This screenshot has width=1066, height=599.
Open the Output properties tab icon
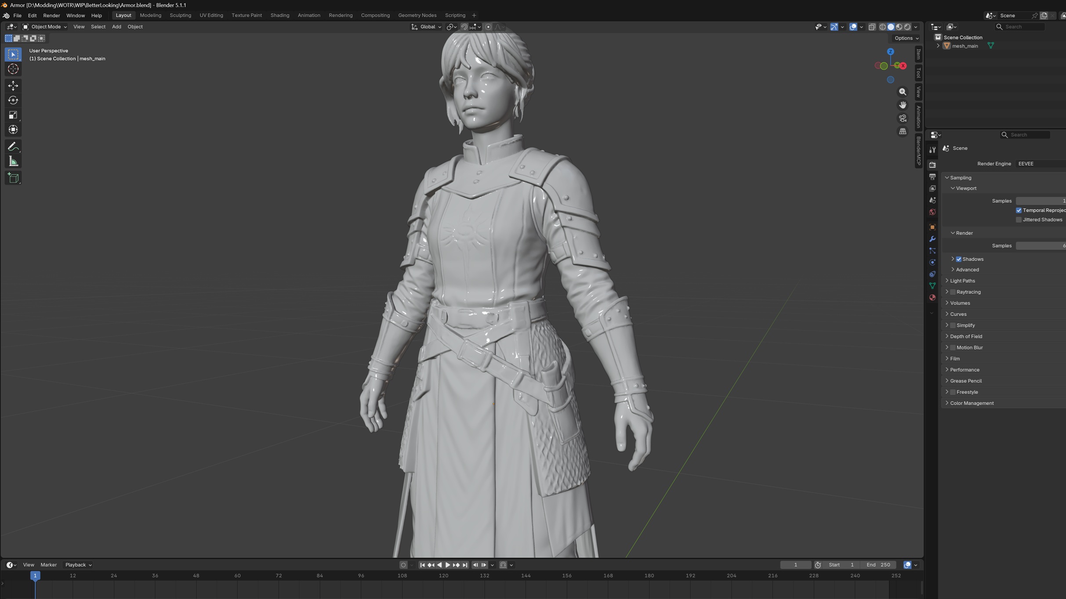click(x=932, y=177)
